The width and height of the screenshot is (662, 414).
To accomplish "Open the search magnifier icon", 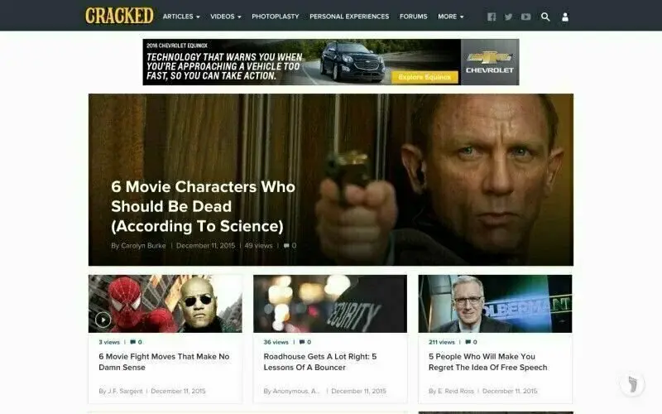I will point(545,17).
